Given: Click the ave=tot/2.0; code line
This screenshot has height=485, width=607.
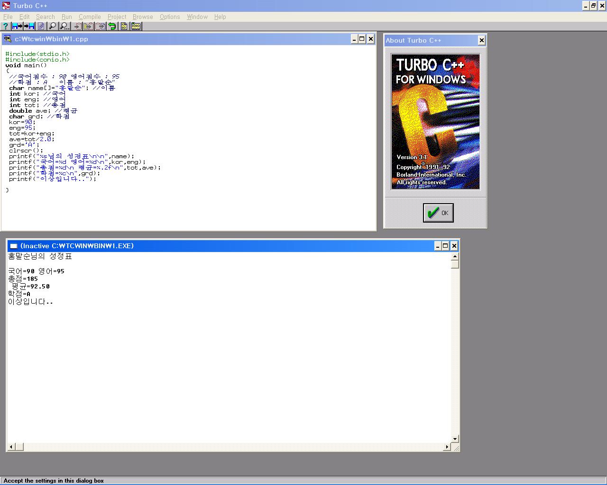Looking at the screenshot, I should point(32,139).
